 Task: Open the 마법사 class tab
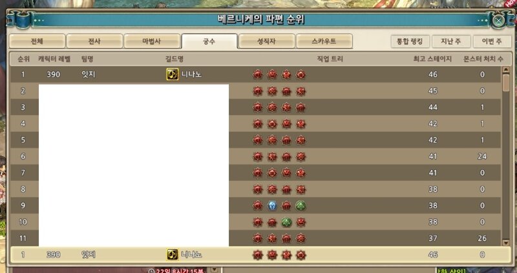pyautogui.click(x=152, y=41)
